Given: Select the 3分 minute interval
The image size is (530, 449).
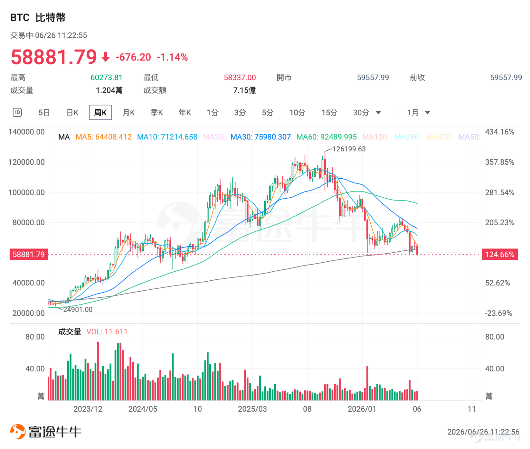Looking at the screenshot, I should 240,113.
